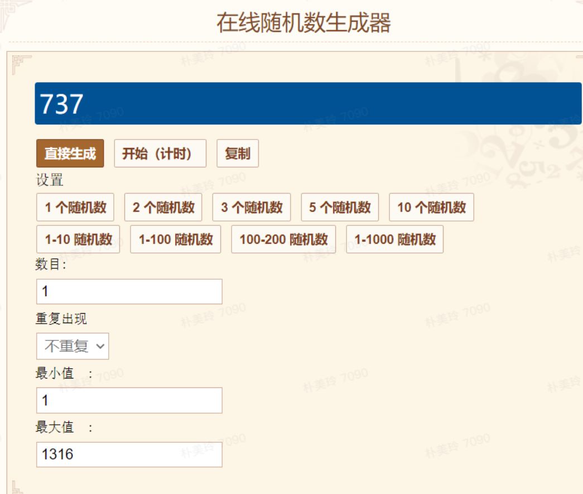Image resolution: width=583 pixels, height=494 pixels.
Task: Select the 3 个随机数 preset
Action: pos(252,207)
